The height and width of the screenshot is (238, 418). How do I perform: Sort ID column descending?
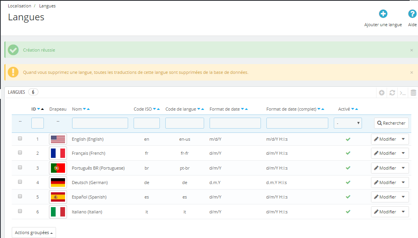click(x=39, y=109)
